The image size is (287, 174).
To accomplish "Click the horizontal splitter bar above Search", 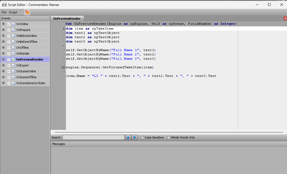I will point(169,132).
